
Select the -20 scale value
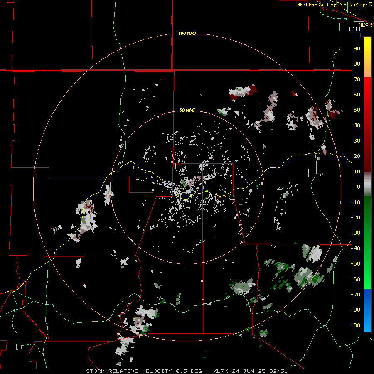click(355, 218)
